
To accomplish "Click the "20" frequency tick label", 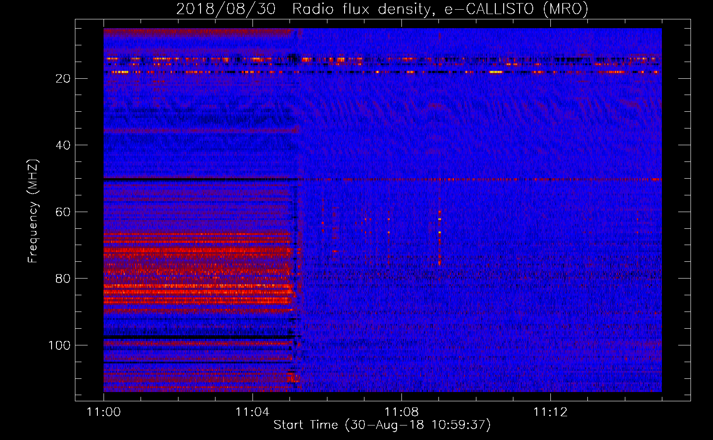I will click(63, 79).
